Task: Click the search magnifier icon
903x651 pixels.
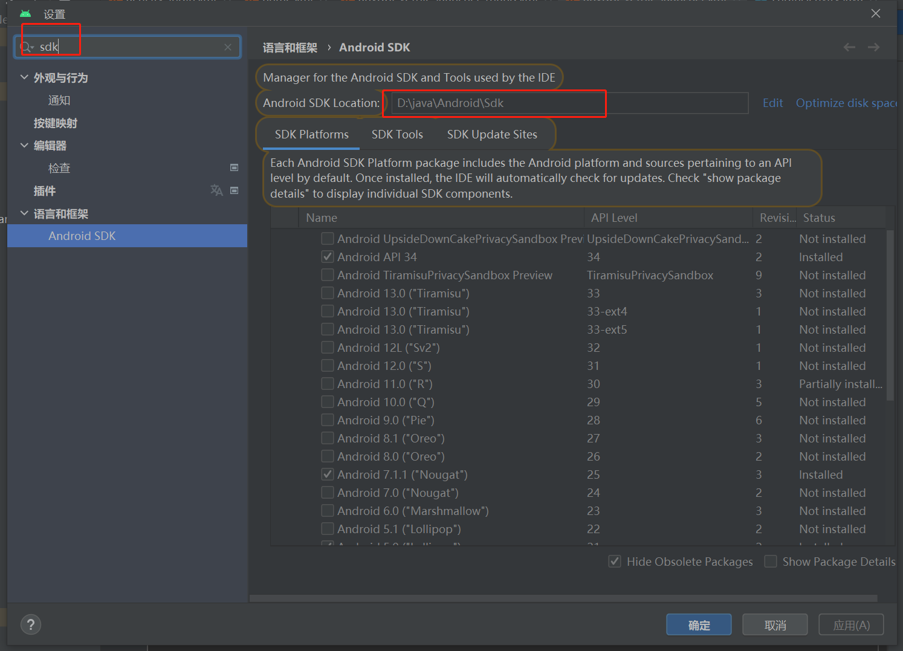Action: click(27, 47)
